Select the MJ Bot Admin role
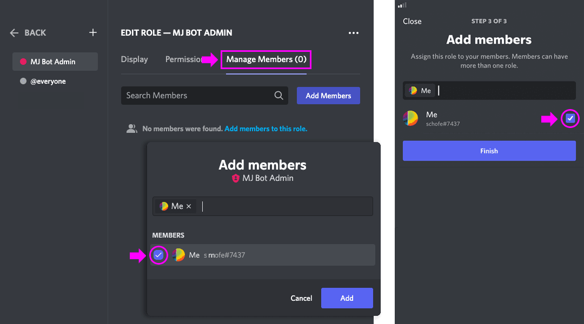The width and height of the screenshot is (584, 324). (x=55, y=62)
